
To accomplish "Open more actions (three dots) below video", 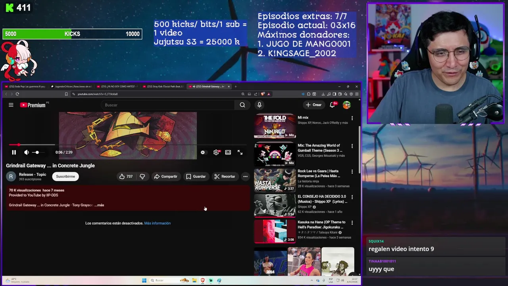I will tap(245, 176).
